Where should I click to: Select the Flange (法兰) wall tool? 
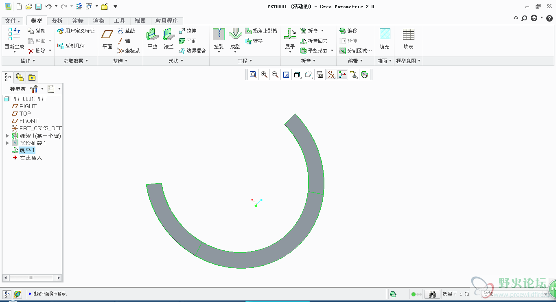pyautogui.click(x=169, y=35)
